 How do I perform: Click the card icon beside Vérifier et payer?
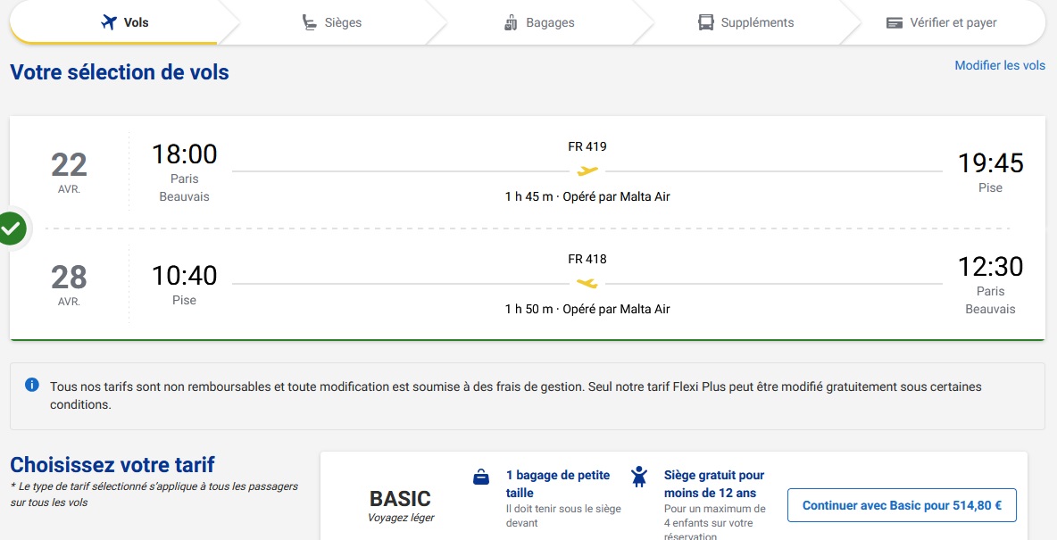coord(895,22)
